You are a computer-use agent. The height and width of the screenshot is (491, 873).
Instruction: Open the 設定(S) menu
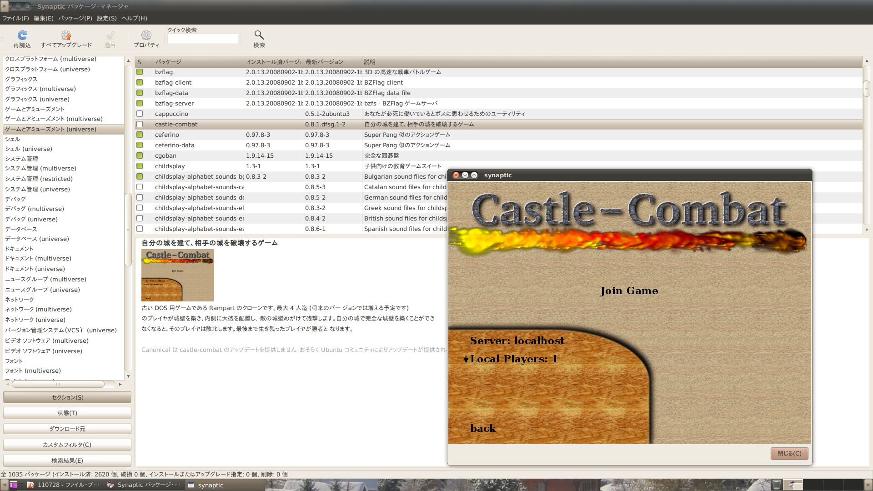[107, 18]
